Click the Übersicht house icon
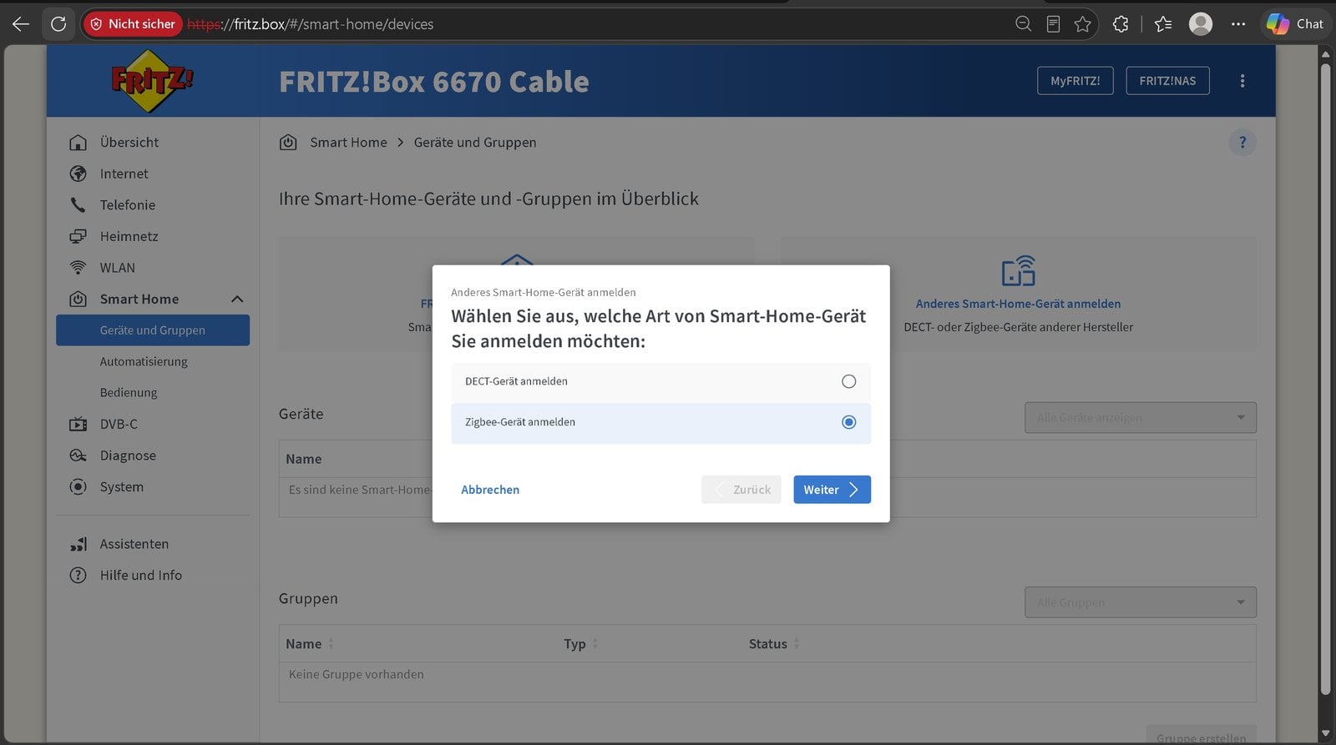This screenshot has width=1336, height=745. pyautogui.click(x=78, y=143)
